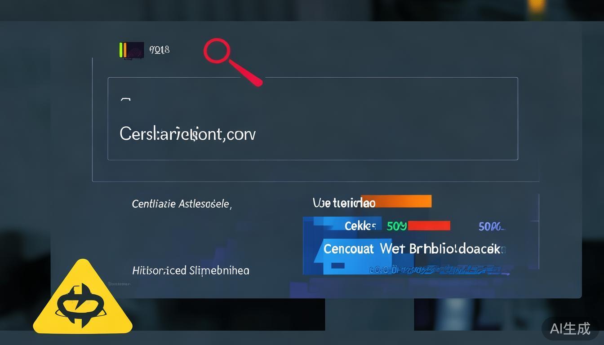Click the green 50% value

point(396,226)
